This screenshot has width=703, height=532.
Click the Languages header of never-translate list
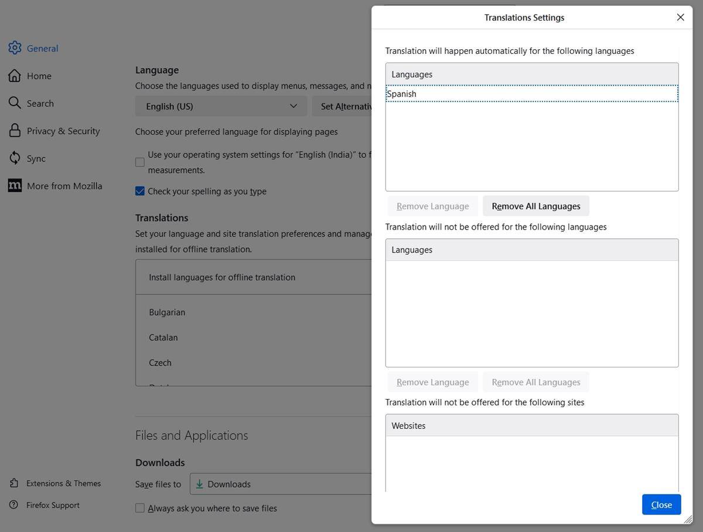click(532, 250)
